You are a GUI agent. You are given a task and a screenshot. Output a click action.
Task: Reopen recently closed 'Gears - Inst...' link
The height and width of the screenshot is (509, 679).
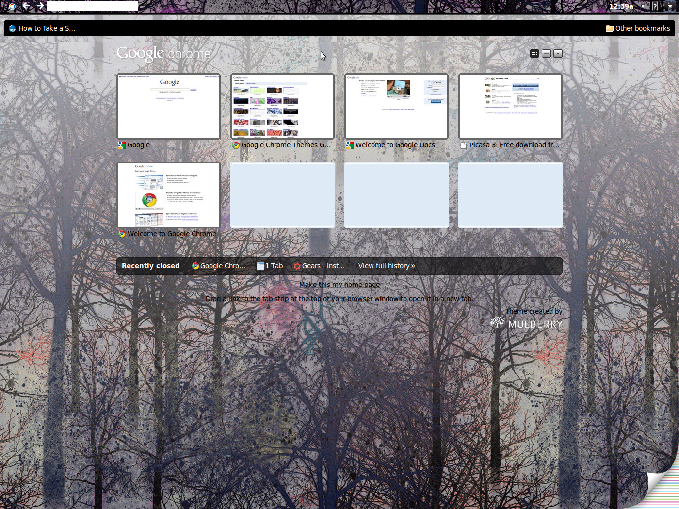(x=319, y=266)
